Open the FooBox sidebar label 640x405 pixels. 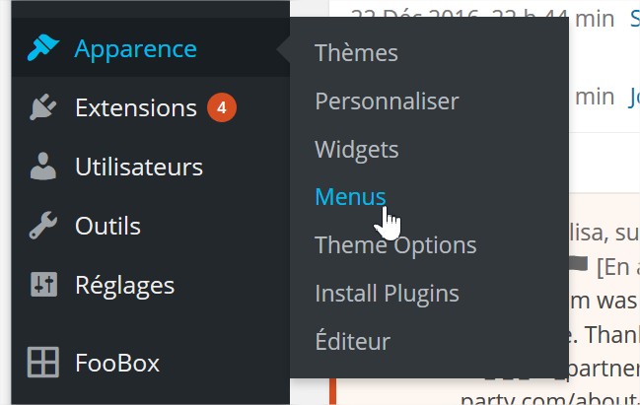coord(117,363)
